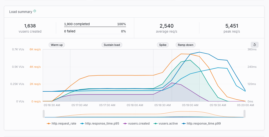Screen dimensions: 269x137
Task: Select the Warm up phase label
Action: pos(57,45)
